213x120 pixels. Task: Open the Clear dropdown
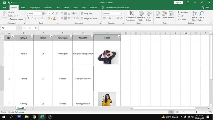182,19
